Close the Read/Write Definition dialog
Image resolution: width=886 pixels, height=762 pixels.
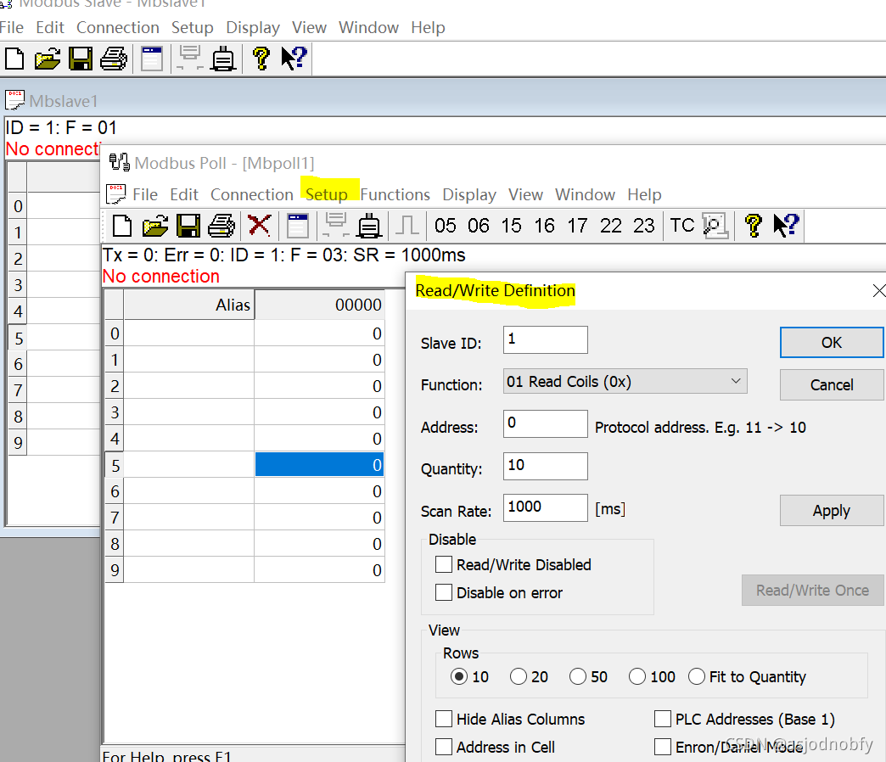(878, 290)
